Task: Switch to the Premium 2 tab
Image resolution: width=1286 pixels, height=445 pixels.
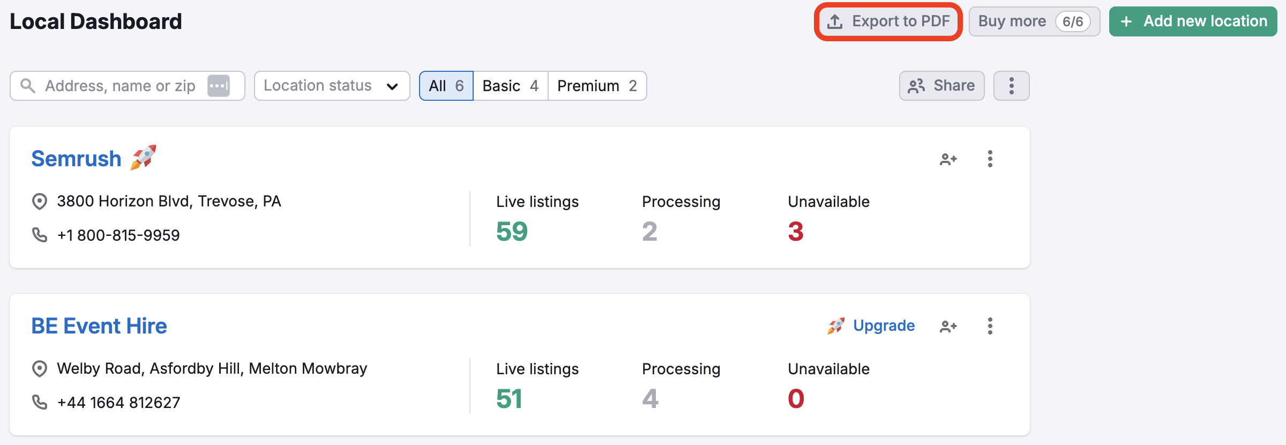Action: tap(597, 86)
